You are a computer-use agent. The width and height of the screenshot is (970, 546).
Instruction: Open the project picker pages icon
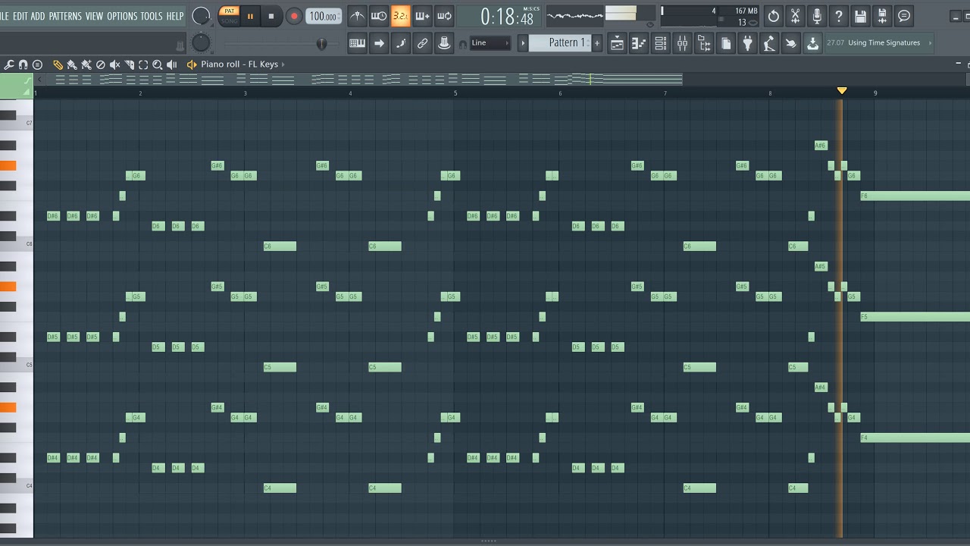point(726,43)
